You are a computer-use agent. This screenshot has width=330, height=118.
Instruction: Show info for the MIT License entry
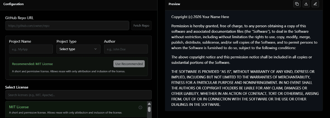[141, 107]
